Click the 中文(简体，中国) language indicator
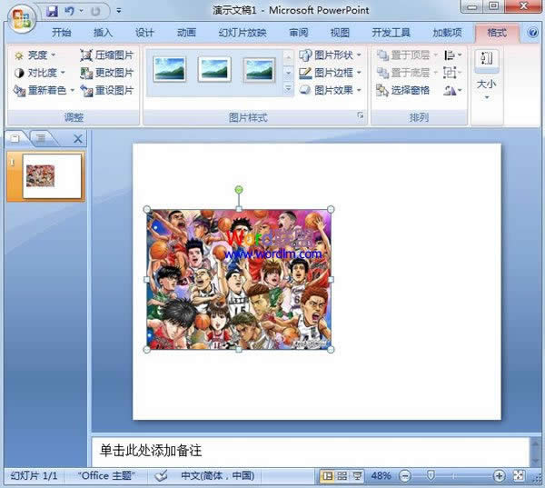The image size is (545, 488). click(x=218, y=475)
